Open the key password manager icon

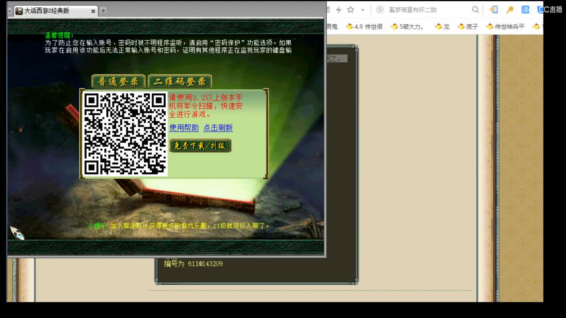tap(509, 10)
